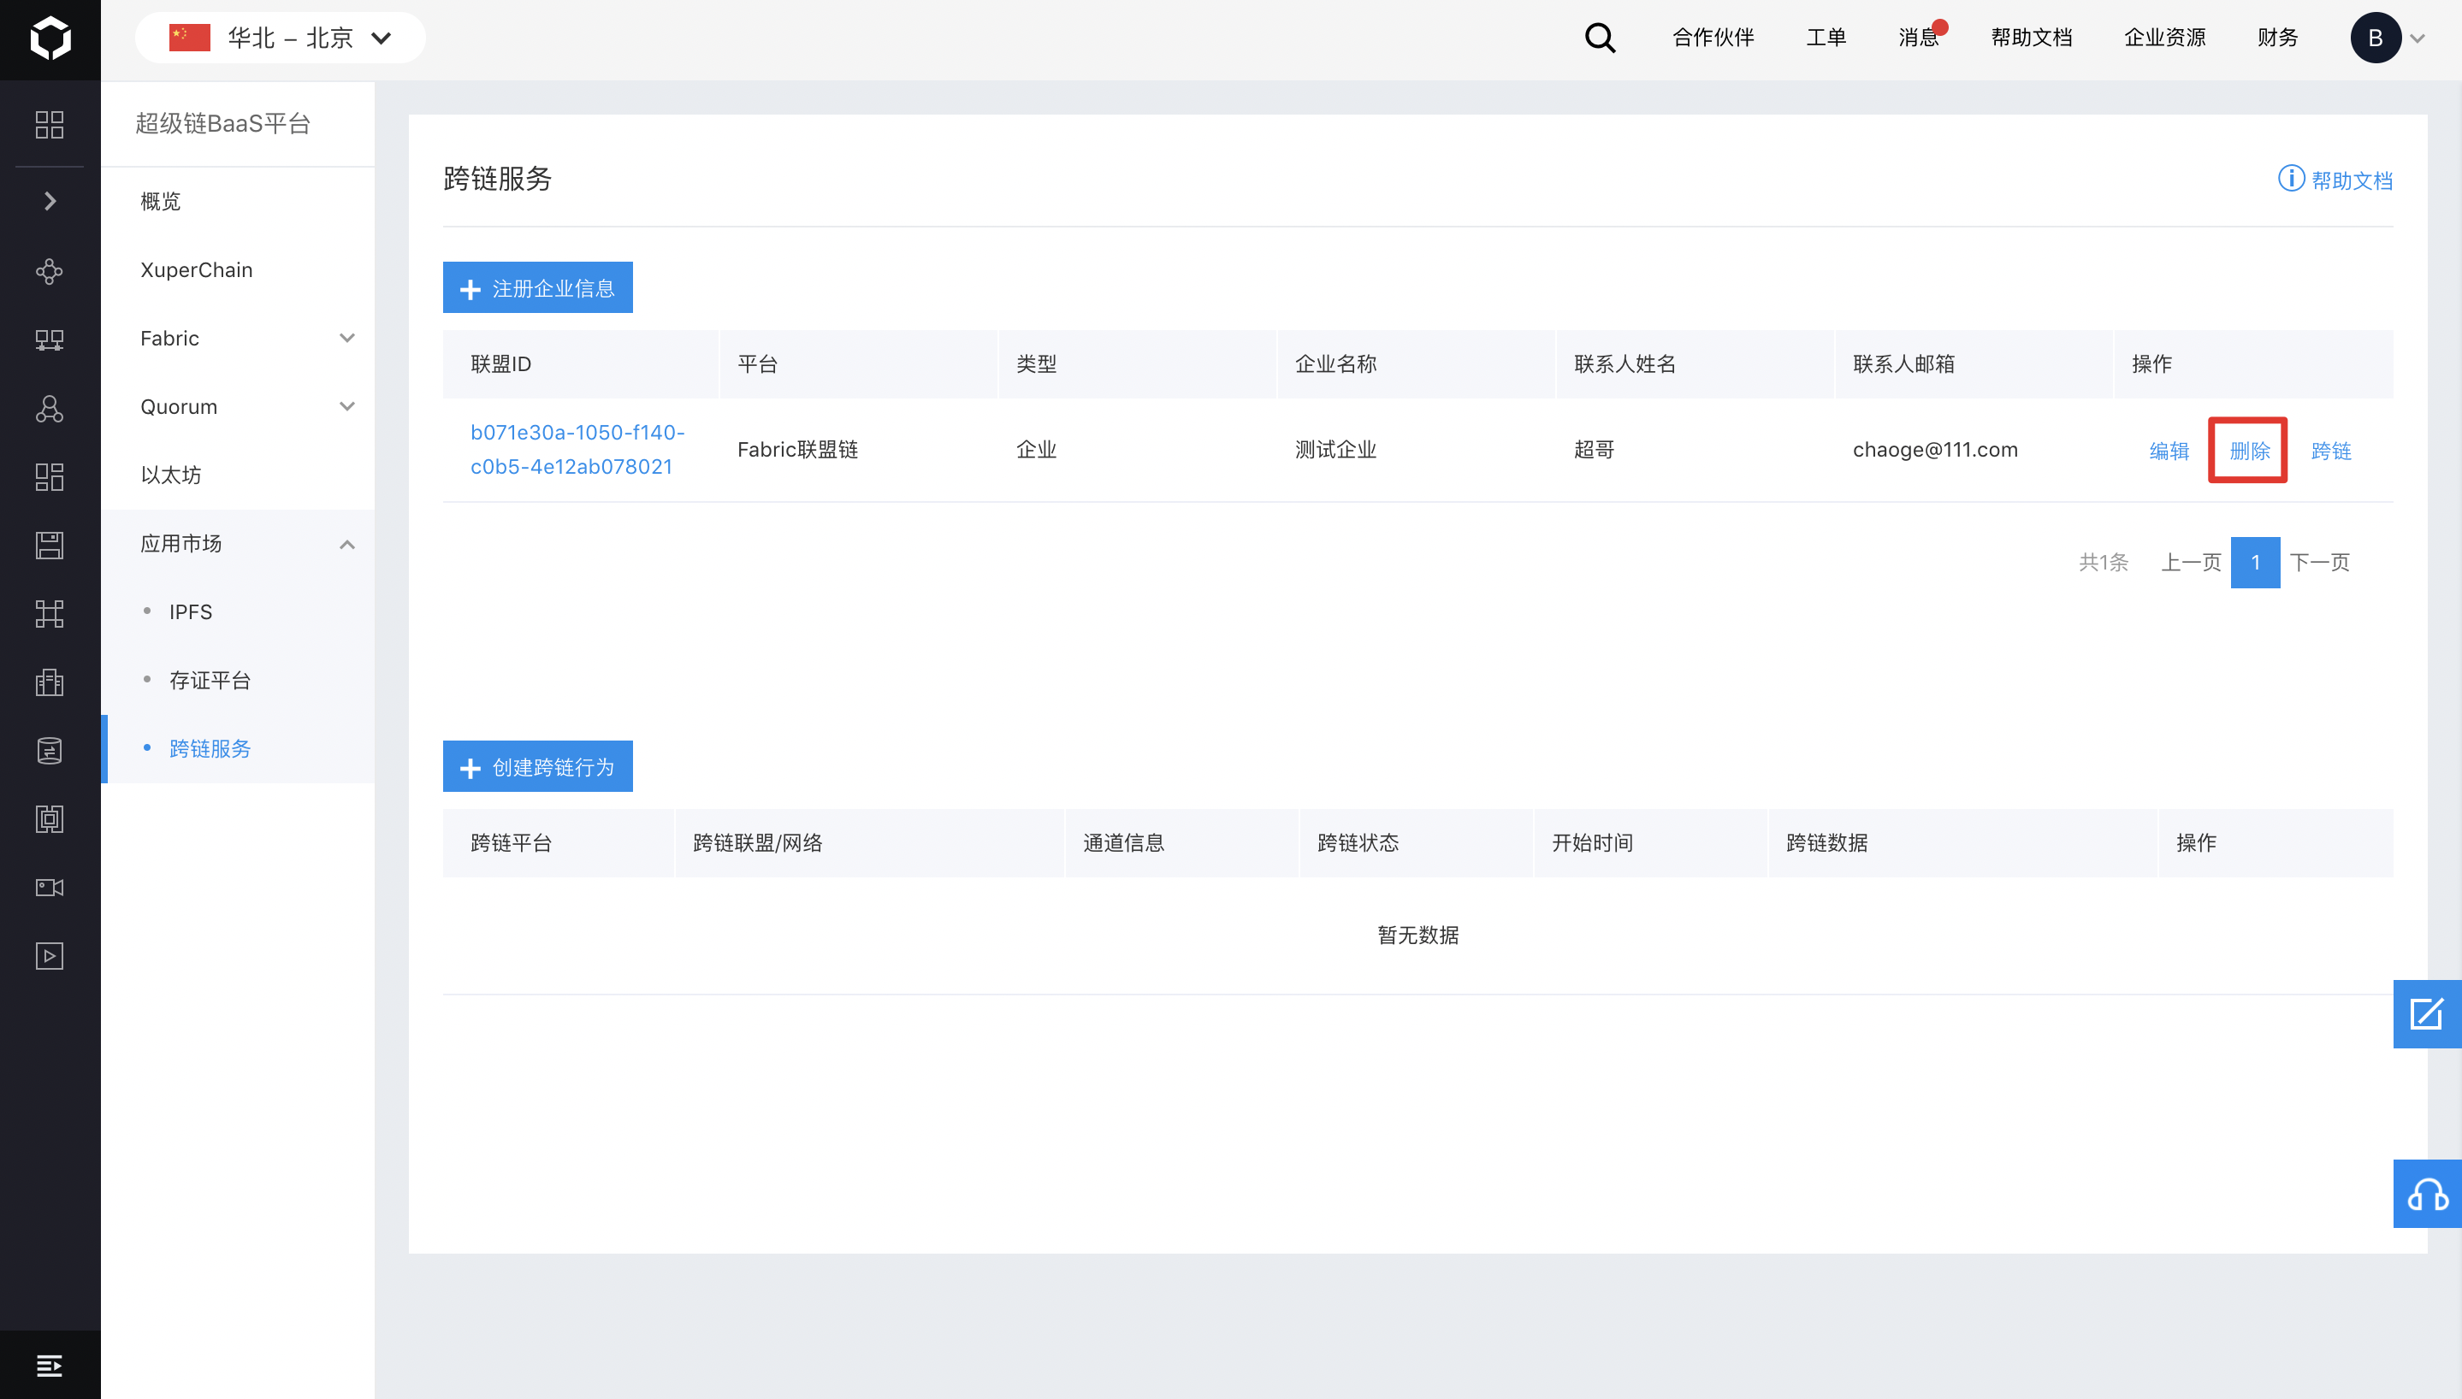Screen dimensions: 2462x1399
Task: Open the hash grid sidebar icon
Action: coord(50,614)
